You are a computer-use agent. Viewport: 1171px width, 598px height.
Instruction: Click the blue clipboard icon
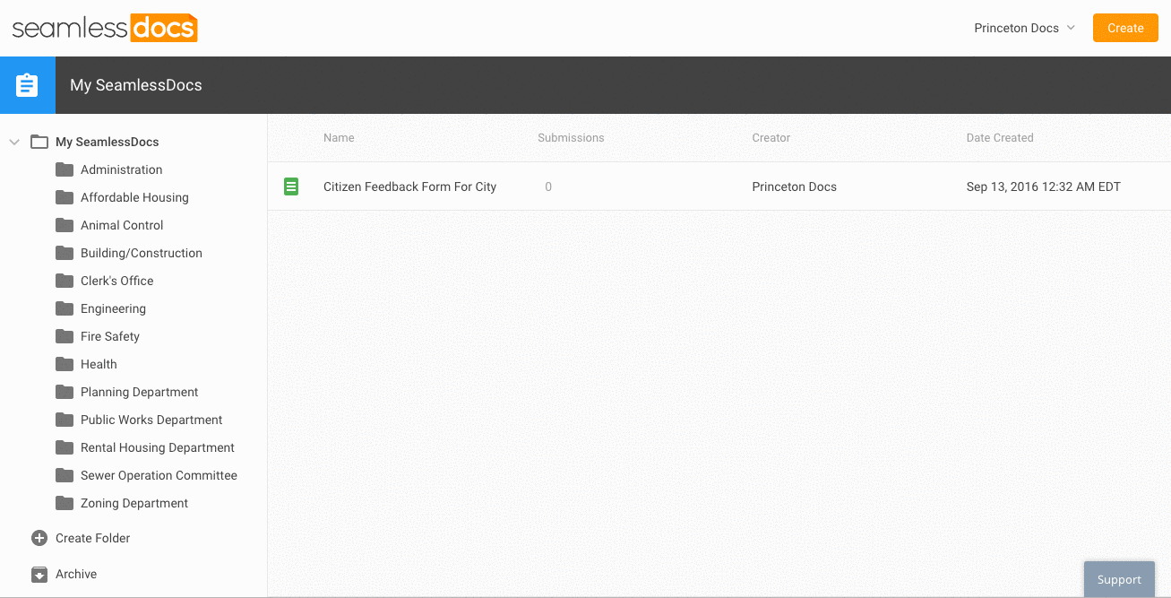pyautogui.click(x=27, y=85)
